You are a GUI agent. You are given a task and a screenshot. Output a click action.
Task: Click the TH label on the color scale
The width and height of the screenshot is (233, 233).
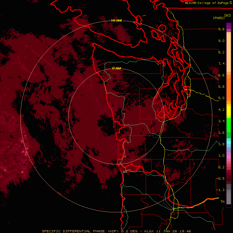pos(222,202)
